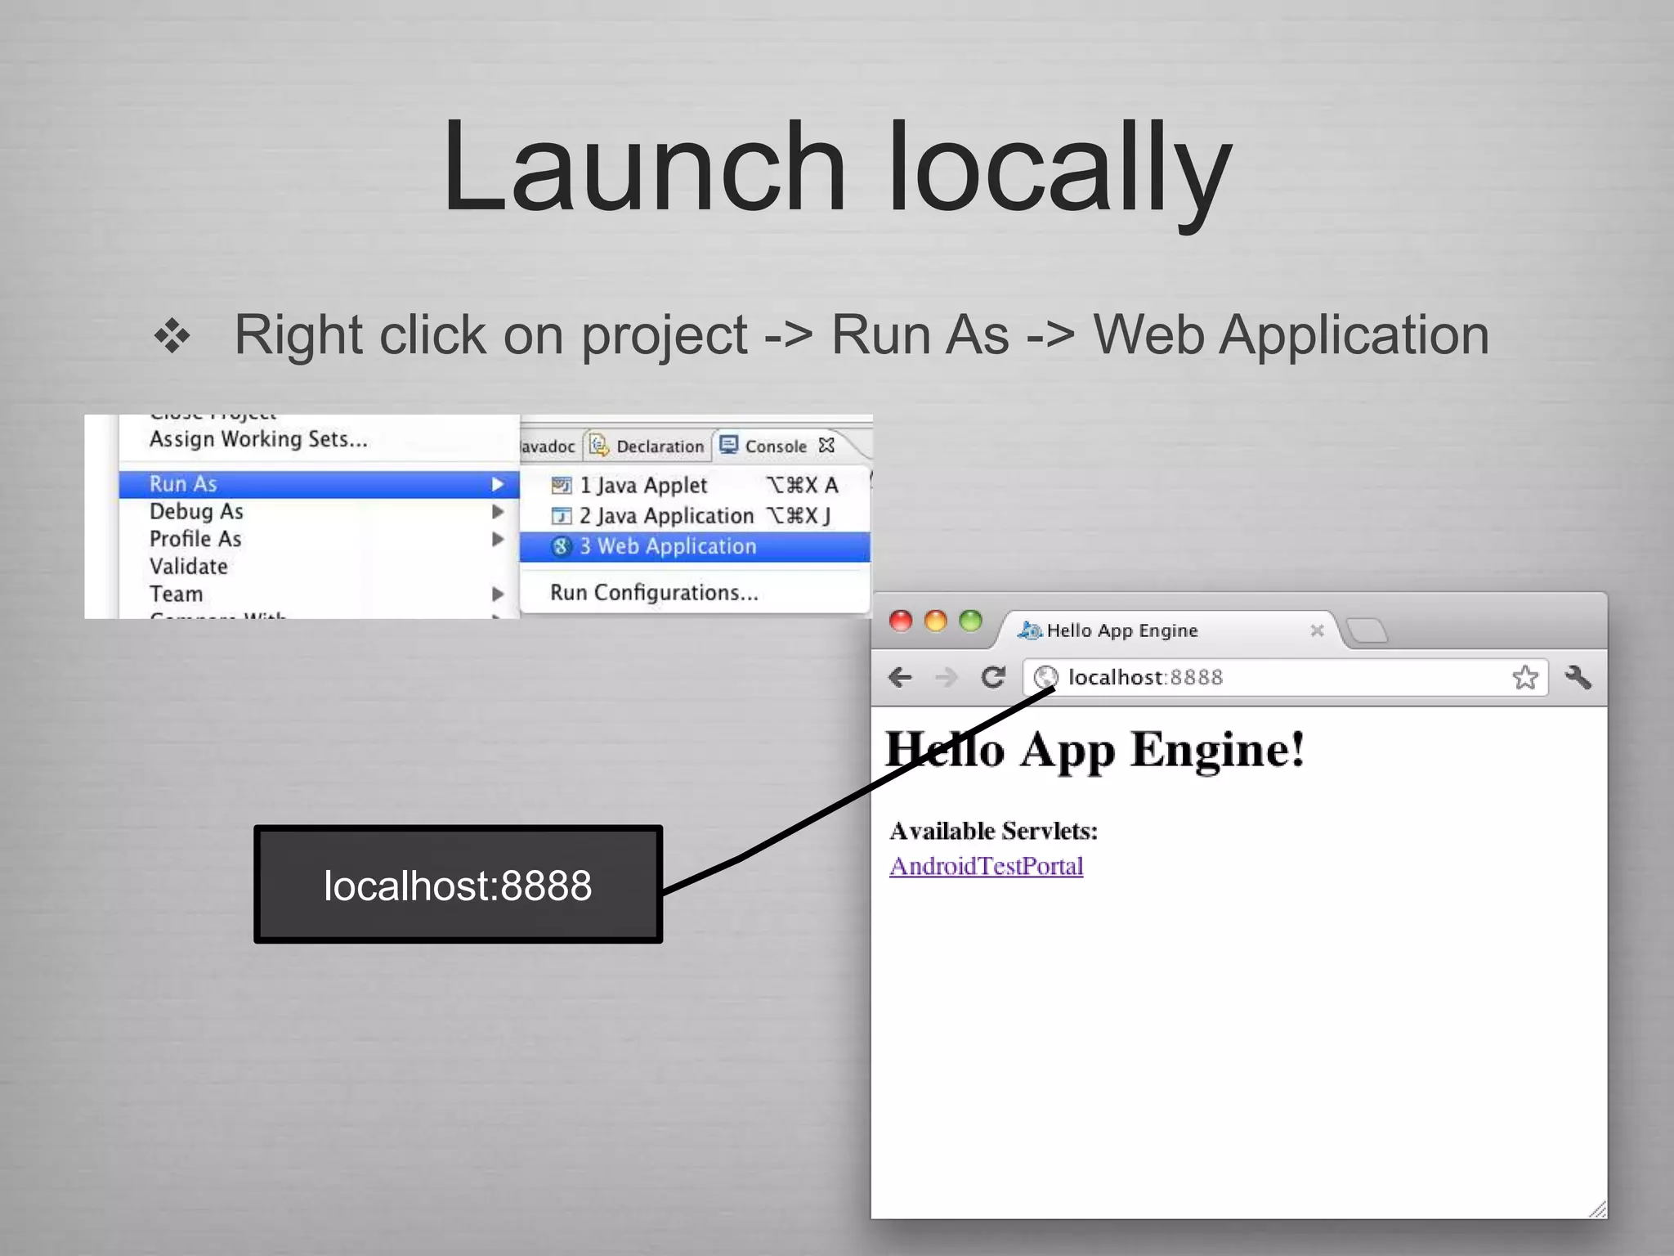Open the browser wrench settings menu

(x=1578, y=677)
